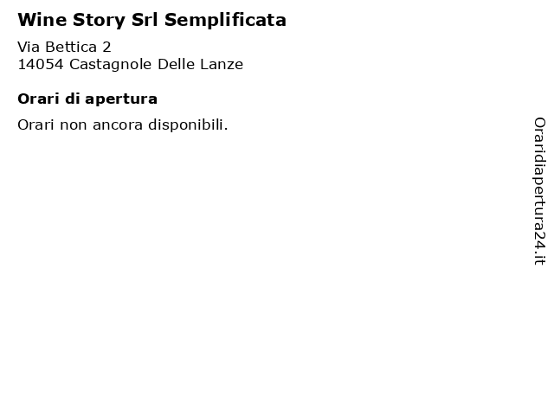Select the bold word apertura
554x415 pixels.
coord(121,100)
